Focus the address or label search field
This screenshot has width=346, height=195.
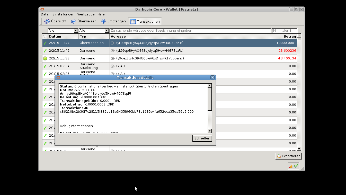190,31
